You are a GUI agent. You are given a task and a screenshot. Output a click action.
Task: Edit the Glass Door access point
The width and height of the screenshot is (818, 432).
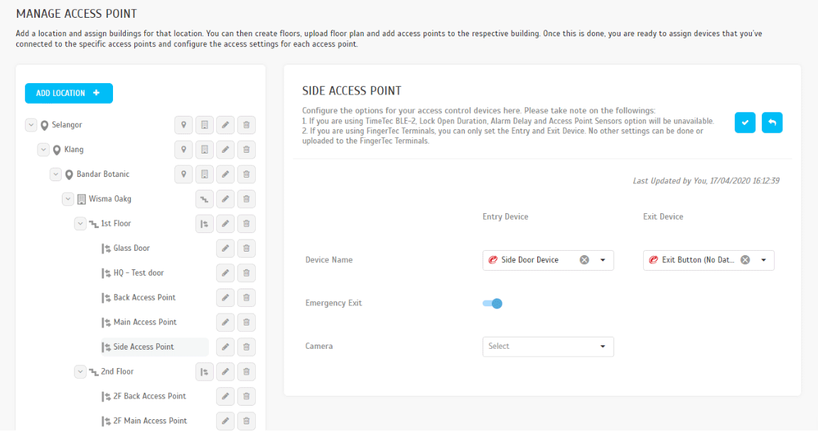(x=225, y=249)
